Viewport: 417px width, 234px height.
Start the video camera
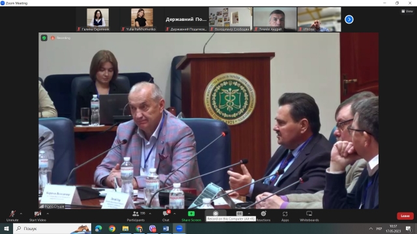click(38, 216)
